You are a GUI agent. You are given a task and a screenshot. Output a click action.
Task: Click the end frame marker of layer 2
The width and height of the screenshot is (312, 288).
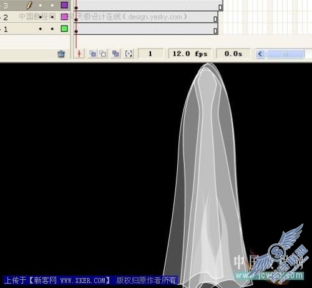(215, 19)
